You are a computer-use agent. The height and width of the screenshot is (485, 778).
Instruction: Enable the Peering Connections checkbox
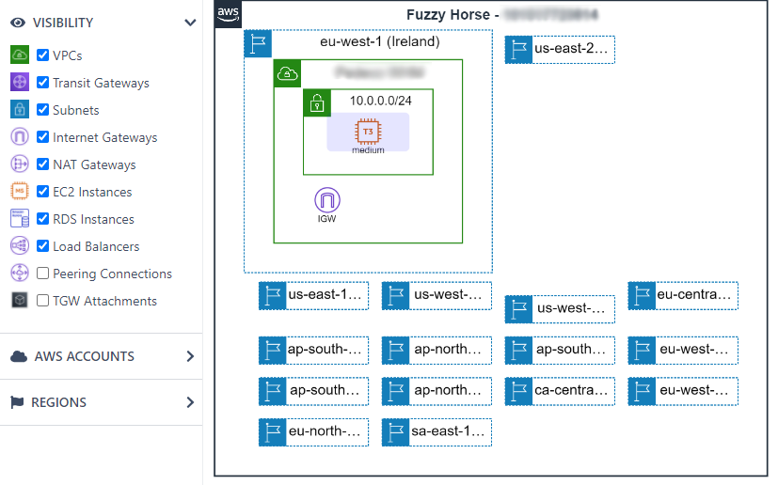point(43,274)
